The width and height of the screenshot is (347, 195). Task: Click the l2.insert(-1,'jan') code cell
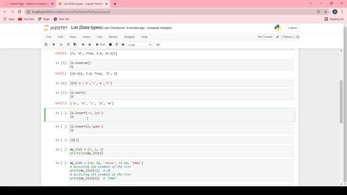click(181, 115)
